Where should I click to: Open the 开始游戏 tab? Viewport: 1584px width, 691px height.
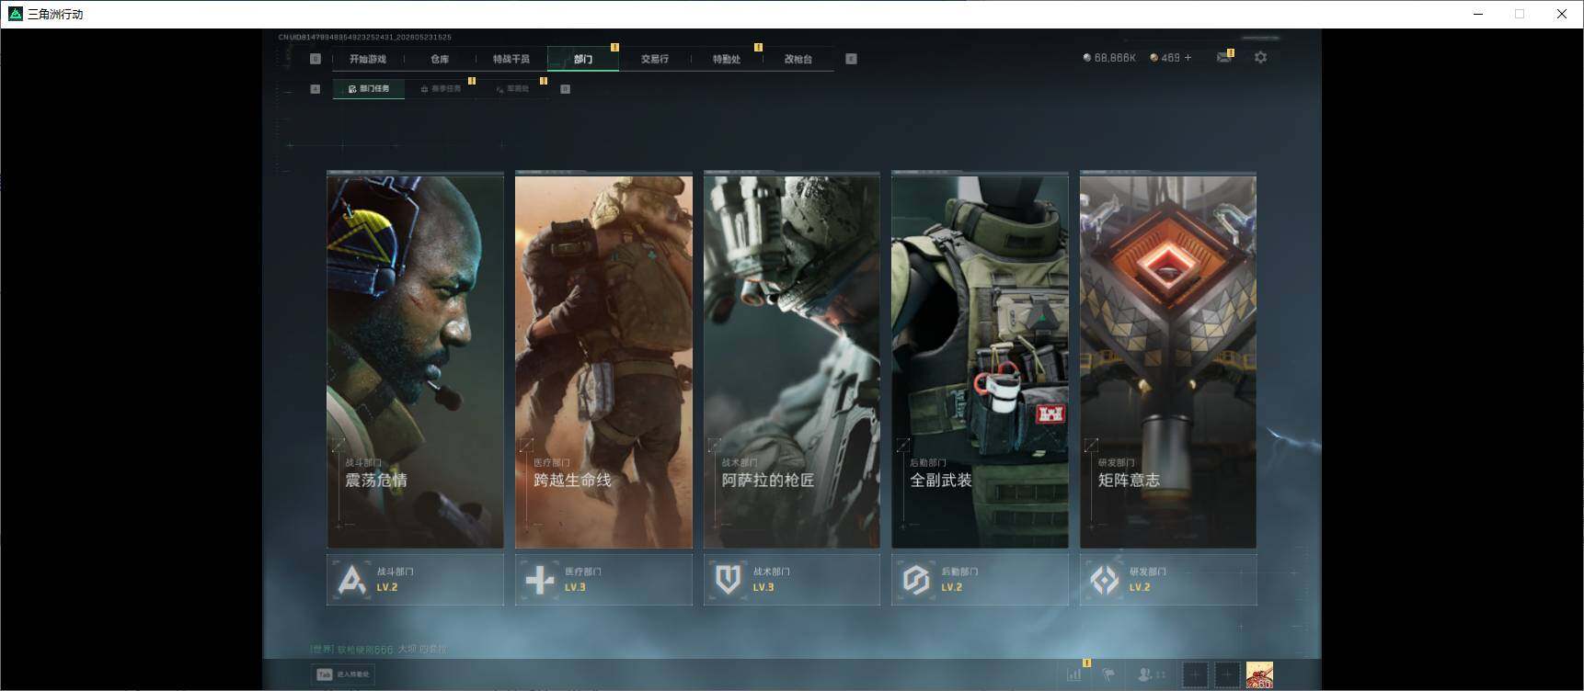(x=368, y=59)
